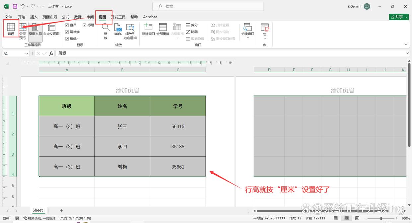Select column D header

click(x=269, y=70)
